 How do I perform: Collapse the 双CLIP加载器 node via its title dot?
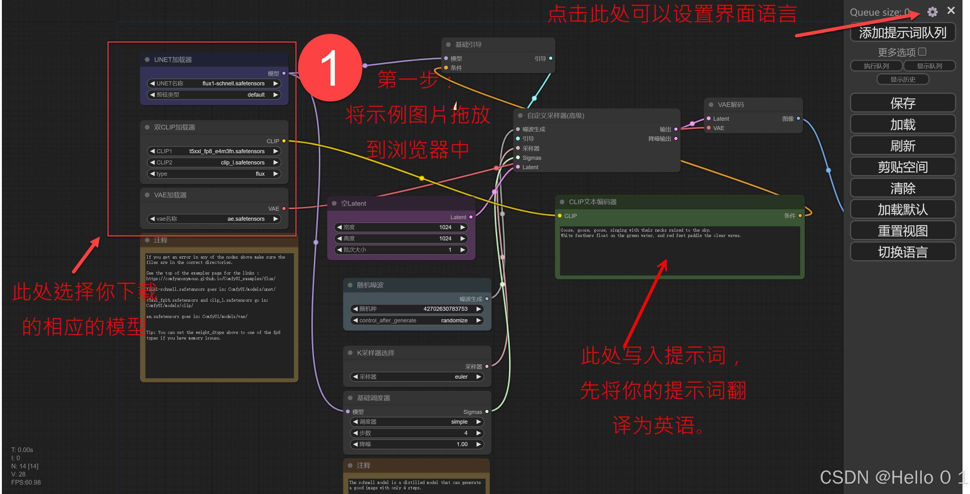[x=147, y=127]
